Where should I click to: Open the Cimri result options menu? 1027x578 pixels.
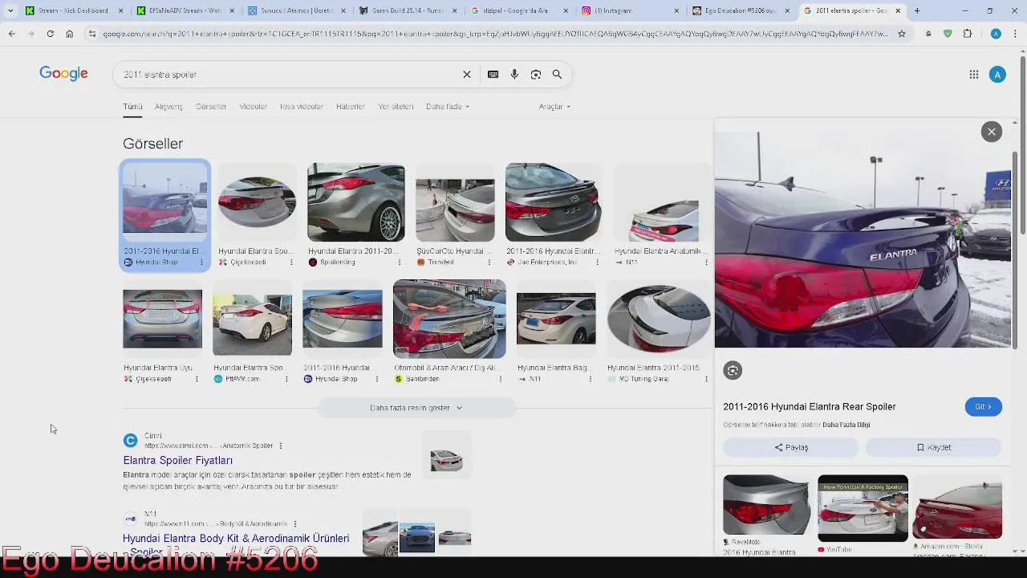click(x=280, y=446)
